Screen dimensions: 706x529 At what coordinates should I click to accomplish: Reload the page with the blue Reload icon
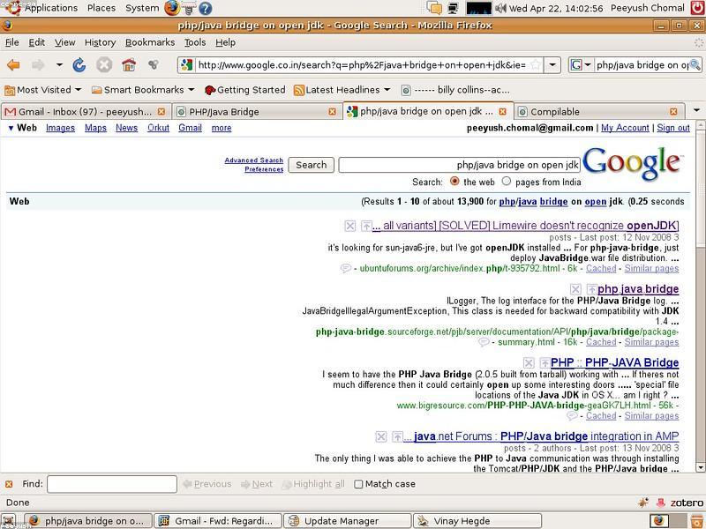point(79,65)
